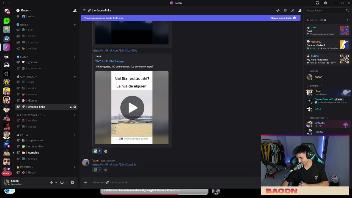
Task: Open edit channel gear on enlaces-links
Action: pyautogui.click(x=75, y=107)
